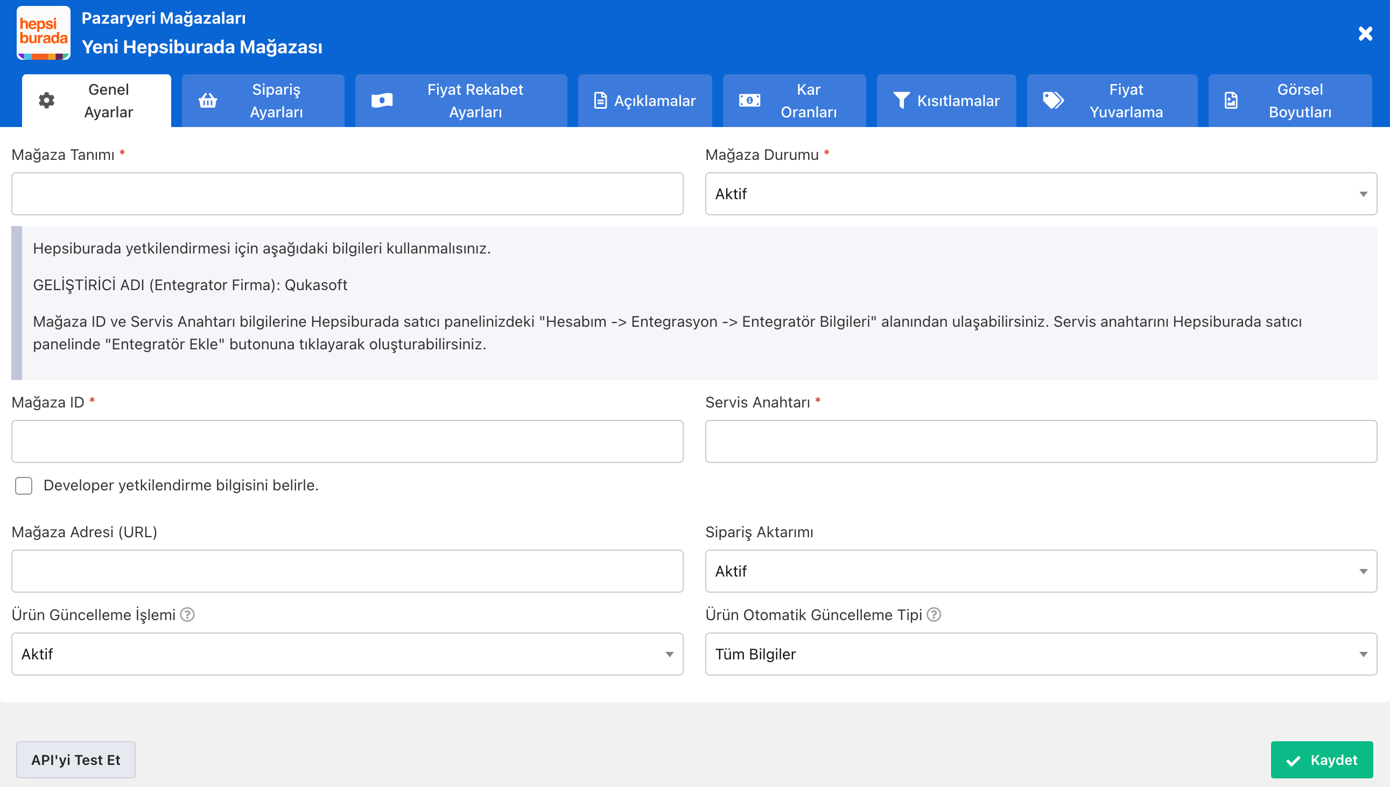Enable Developer yetkilendirme bilgisini belirle checkbox
Image resolution: width=1390 pixels, height=787 pixels.
click(x=24, y=486)
